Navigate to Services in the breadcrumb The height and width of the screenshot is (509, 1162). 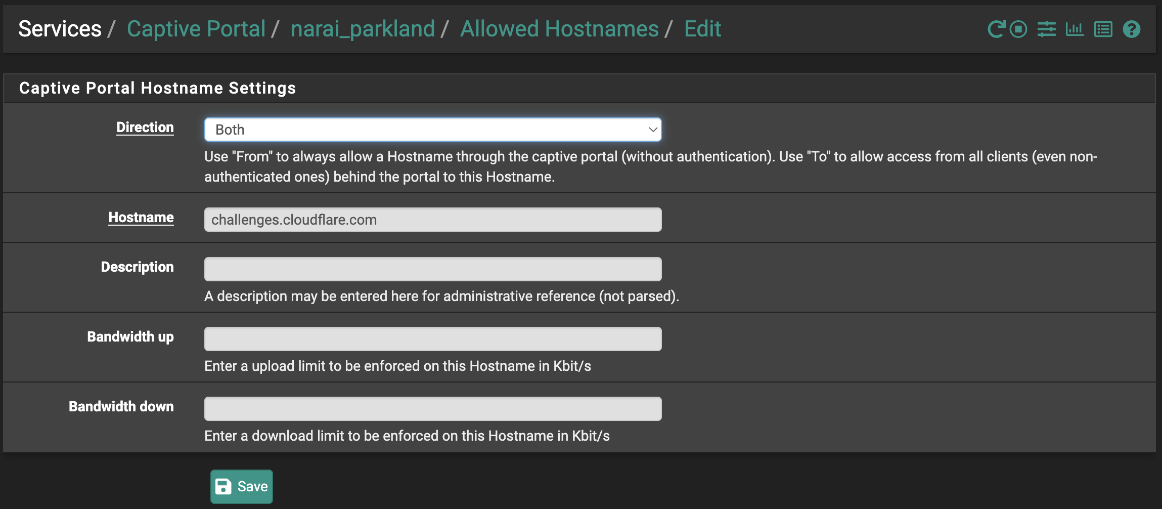click(59, 29)
